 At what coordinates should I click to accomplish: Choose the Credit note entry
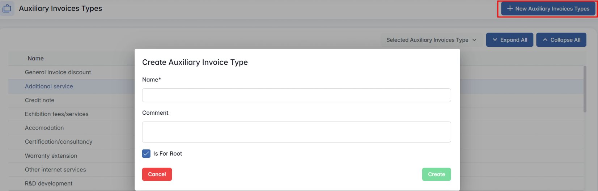39,100
